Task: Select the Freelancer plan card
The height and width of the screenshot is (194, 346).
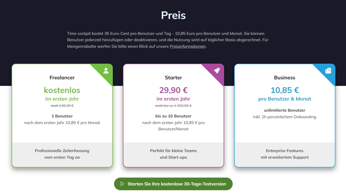Action: tap(62, 115)
